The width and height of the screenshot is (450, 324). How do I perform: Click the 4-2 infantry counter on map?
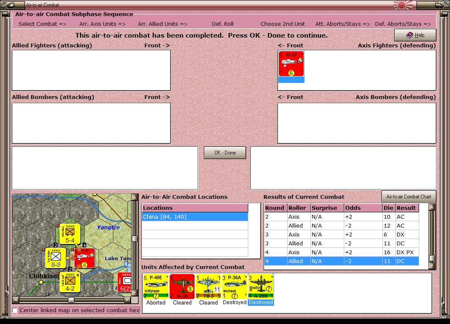[70, 283]
